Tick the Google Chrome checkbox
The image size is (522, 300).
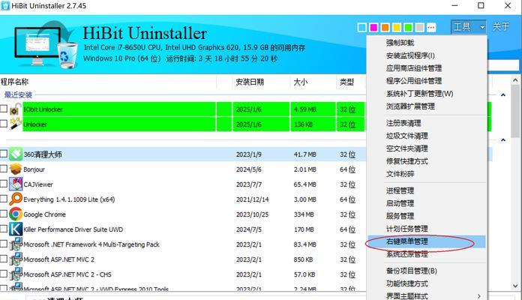[4, 214]
